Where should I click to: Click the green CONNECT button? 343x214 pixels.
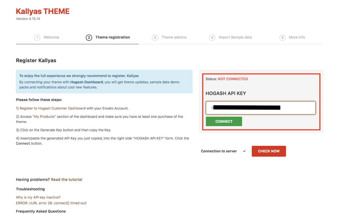point(224,121)
